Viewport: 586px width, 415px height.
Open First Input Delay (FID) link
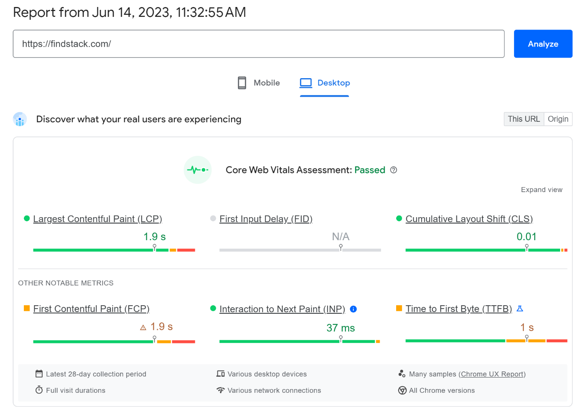click(266, 219)
